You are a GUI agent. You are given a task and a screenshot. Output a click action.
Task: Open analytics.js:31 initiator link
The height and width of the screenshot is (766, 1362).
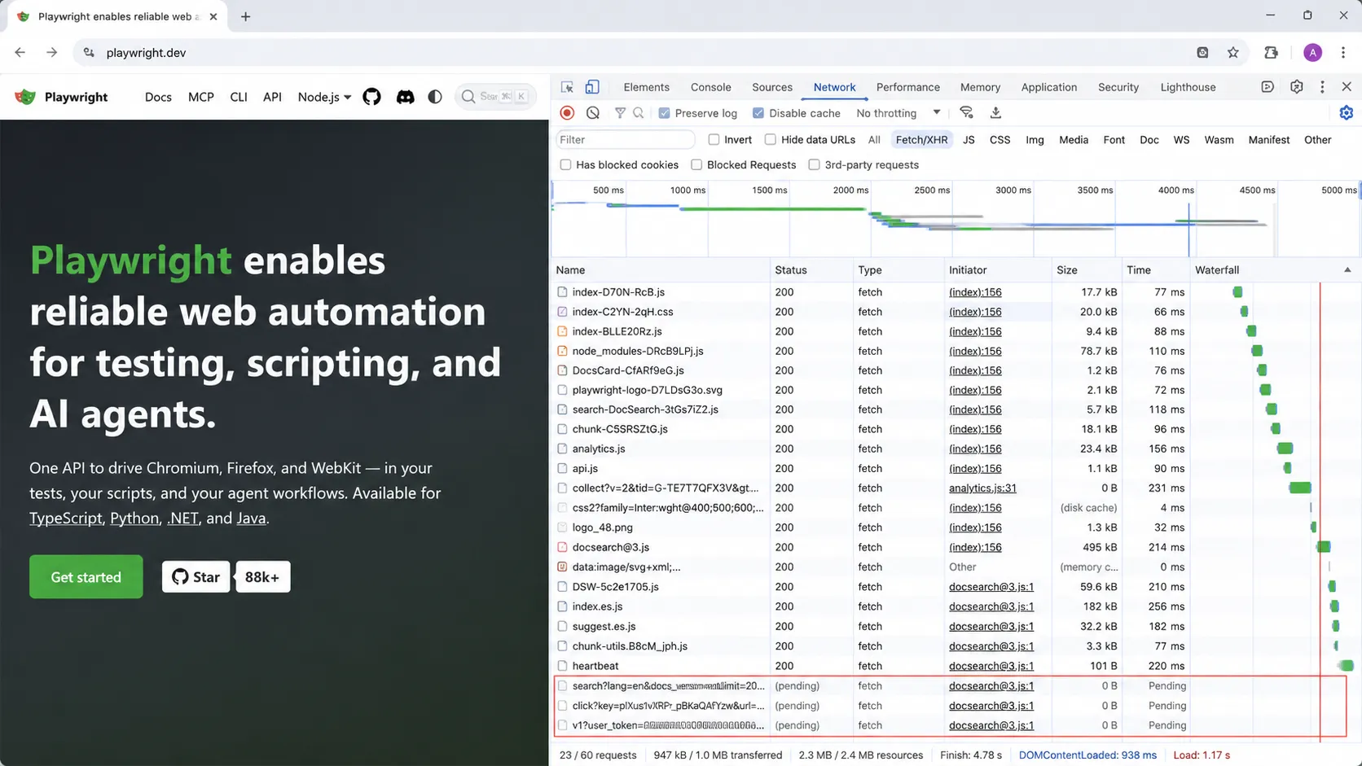coord(982,488)
